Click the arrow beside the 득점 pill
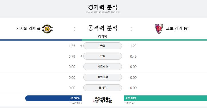Screen dimensions: 207x108 [81, 46]
